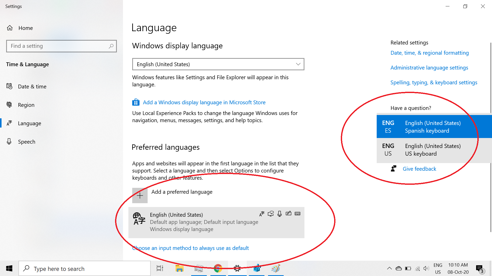The height and width of the screenshot is (276, 492).
Task: Open Date & time settings page
Action: point(32,87)
